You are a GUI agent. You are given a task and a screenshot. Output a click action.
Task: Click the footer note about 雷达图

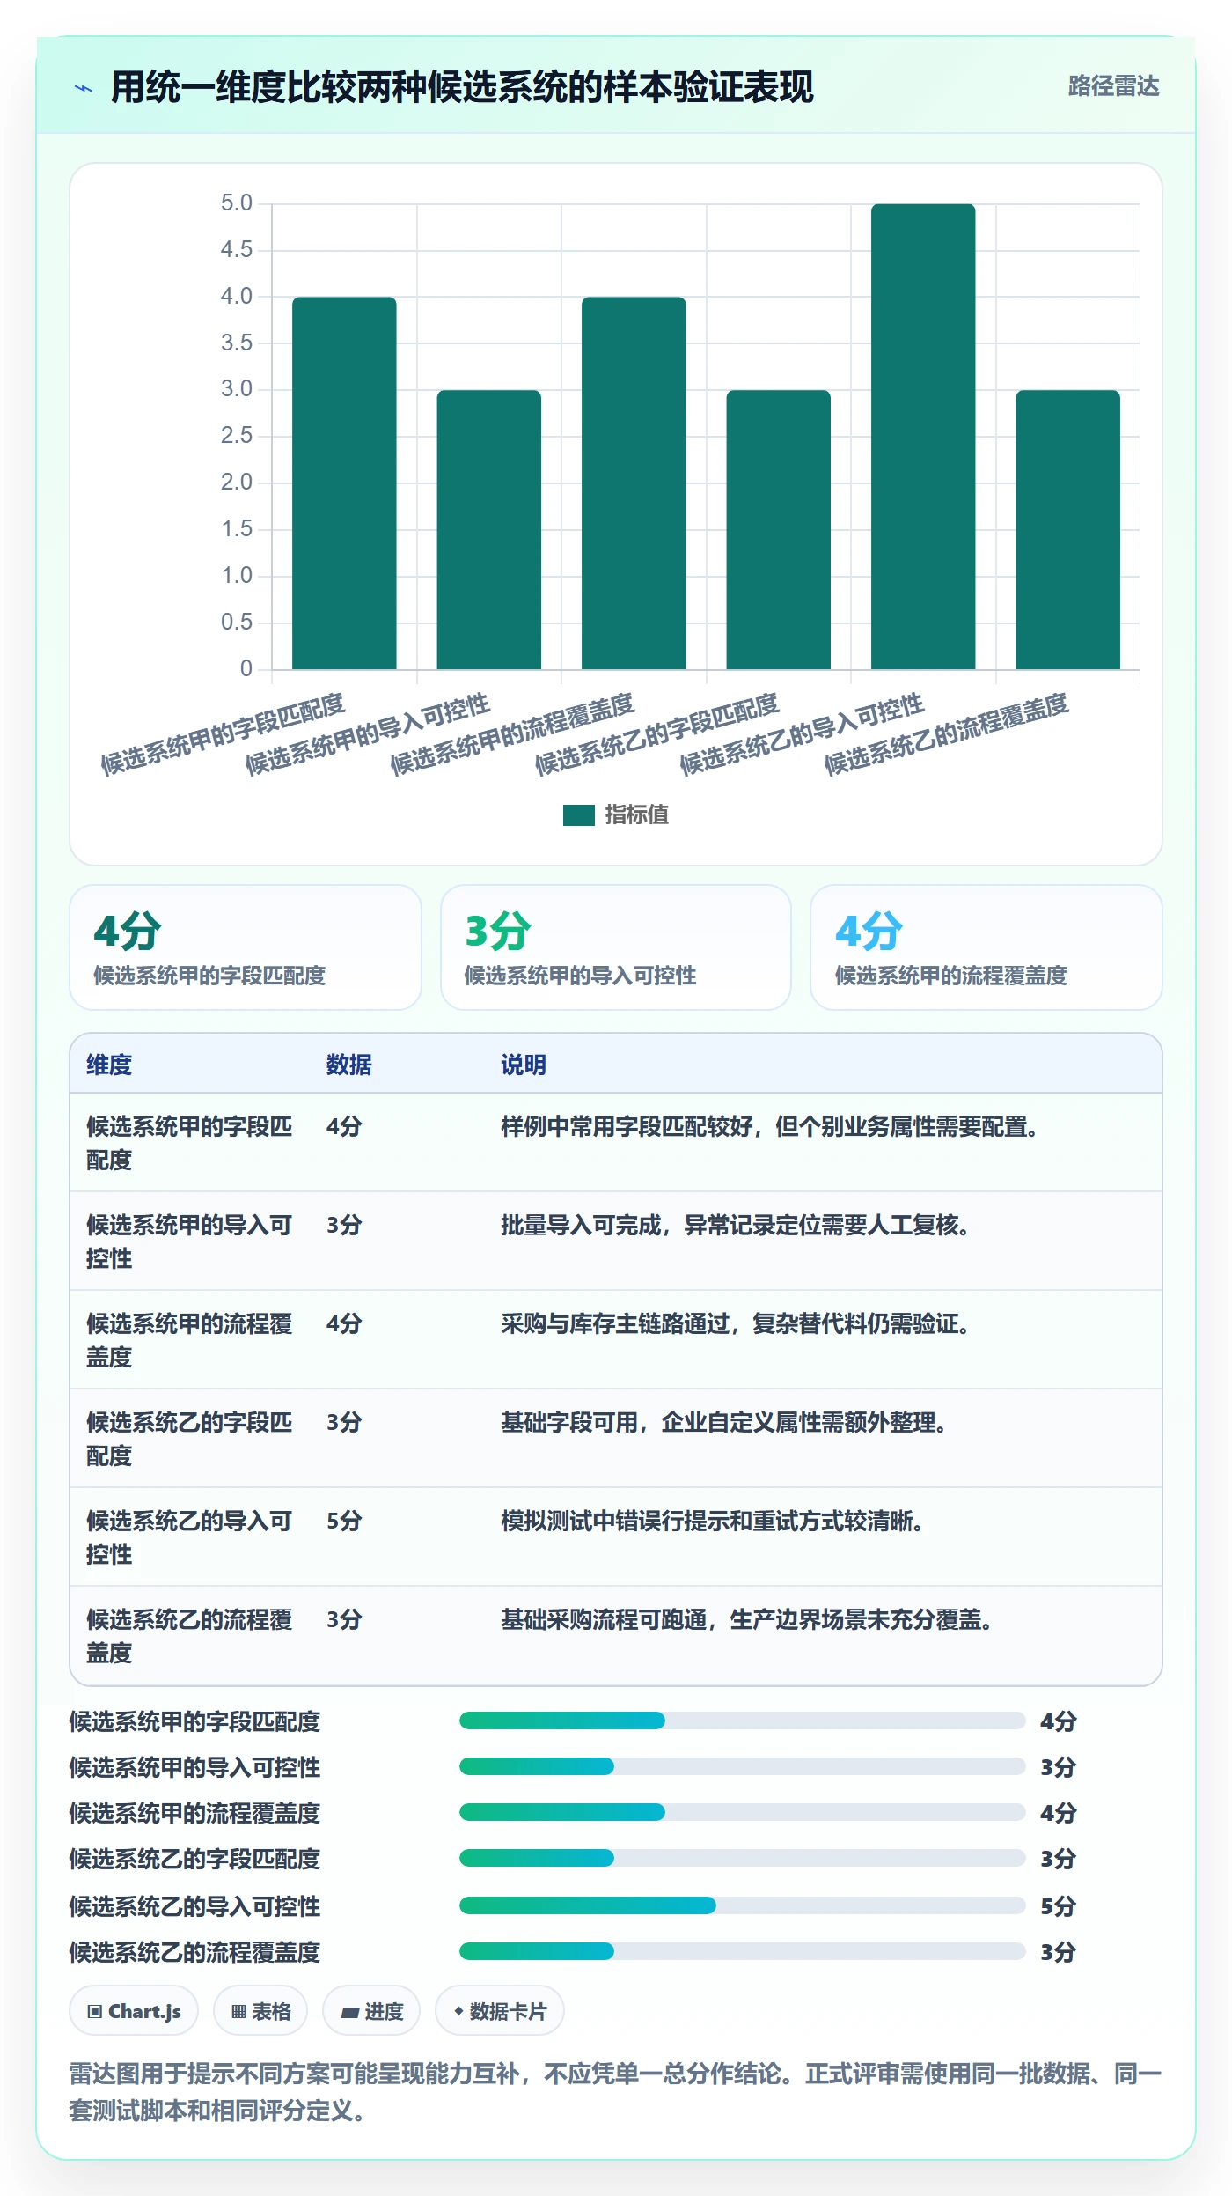[x=615, y=2092]
